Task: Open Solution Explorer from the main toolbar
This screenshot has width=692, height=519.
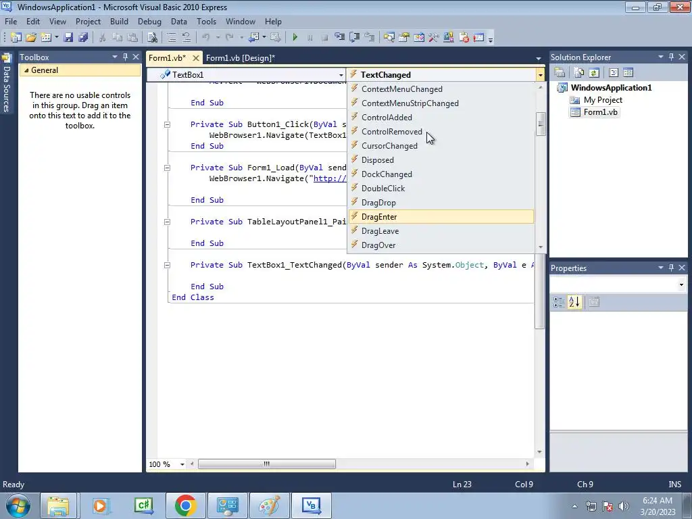Action: (x=389, y=38)
